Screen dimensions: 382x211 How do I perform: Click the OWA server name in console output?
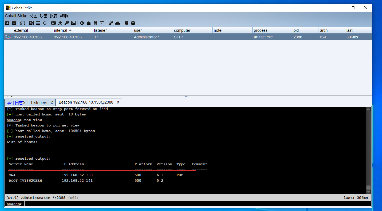tap(12, 175)
